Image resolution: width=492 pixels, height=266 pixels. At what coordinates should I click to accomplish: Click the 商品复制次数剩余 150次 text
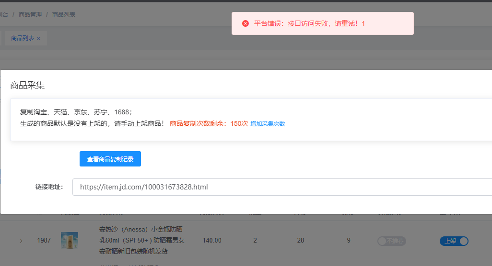[209, 123]
